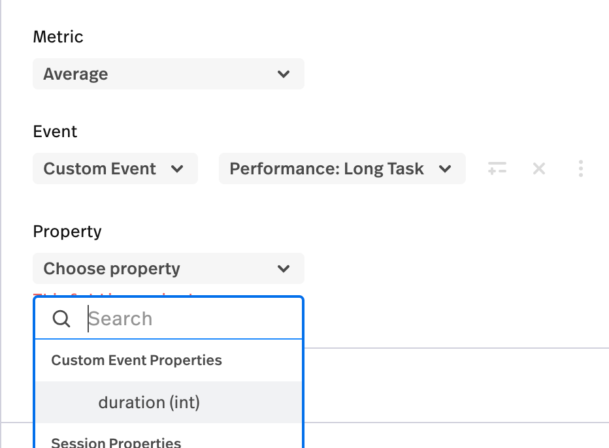Image resolution: width=609 pixels, height=448 pixels.
Task: Click the chevron beside Performance: Long Task
Action: tap(446, 168)
